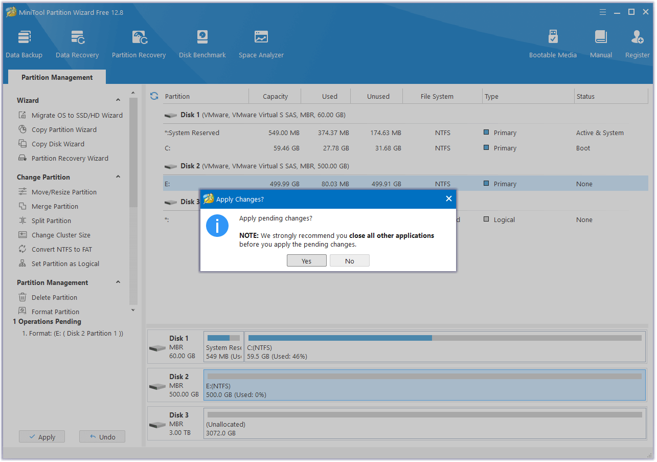Click the Disk 1 drive icon in disk map
Viewport: 657px width, 462px height.
coord(157,348)
